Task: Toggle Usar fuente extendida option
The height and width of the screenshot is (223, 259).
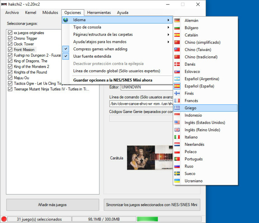Action: (x=117, y=56)
